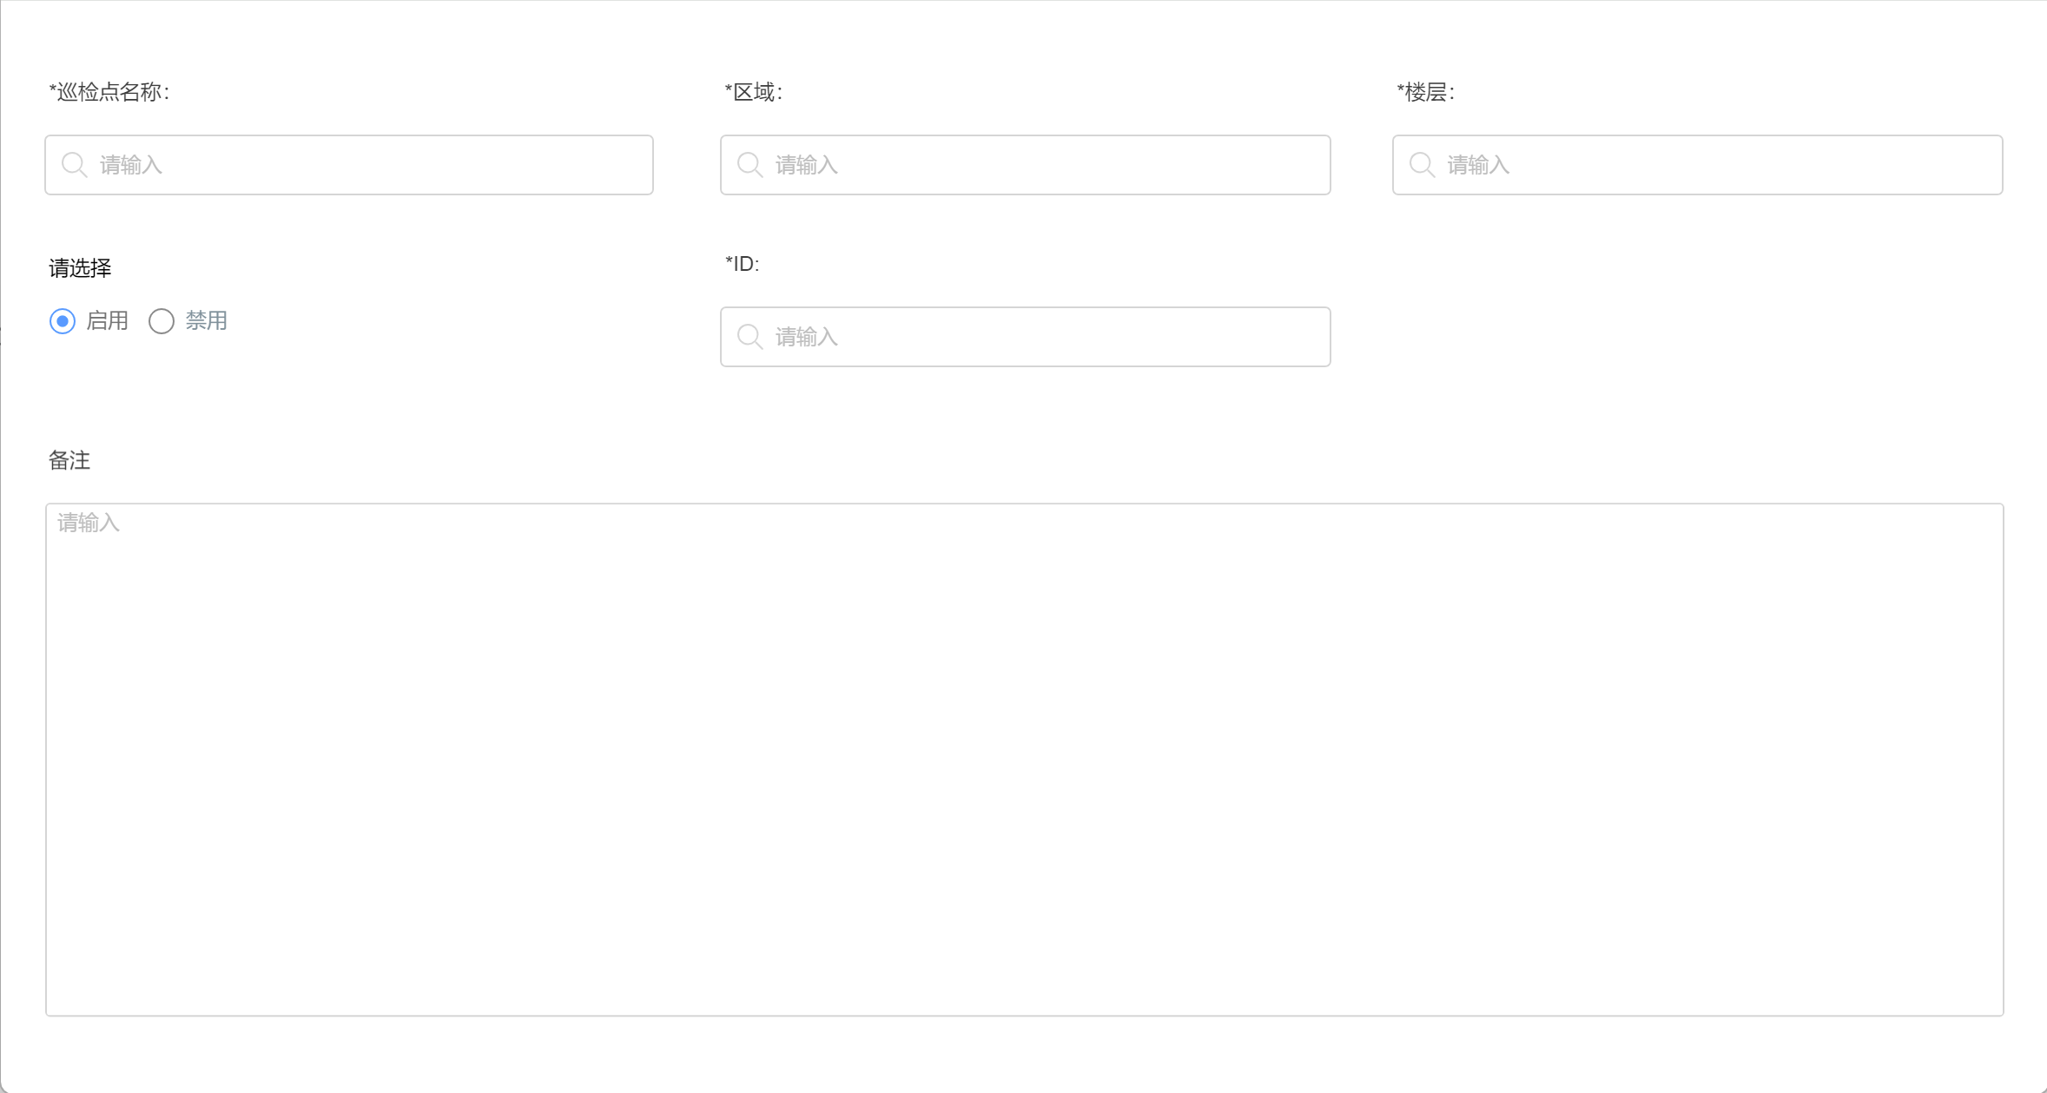
Task: Click search icon in 楼层 field
Action: (x=1422, y=165)
